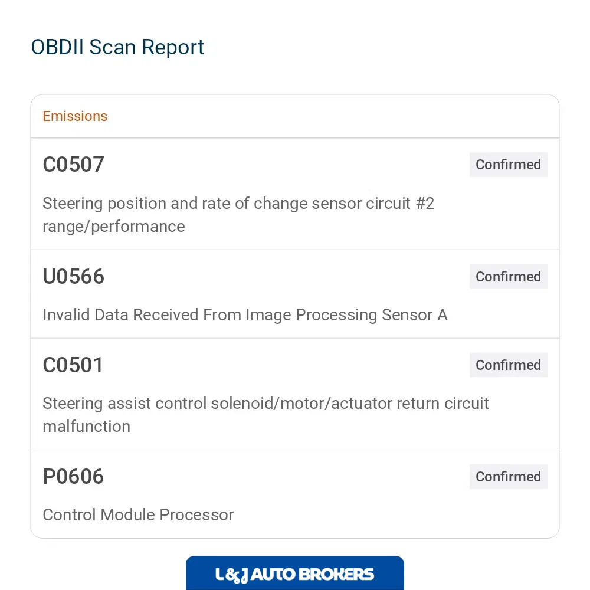
Task: Click the word range/performance in C0507 row
Action: 114,227
